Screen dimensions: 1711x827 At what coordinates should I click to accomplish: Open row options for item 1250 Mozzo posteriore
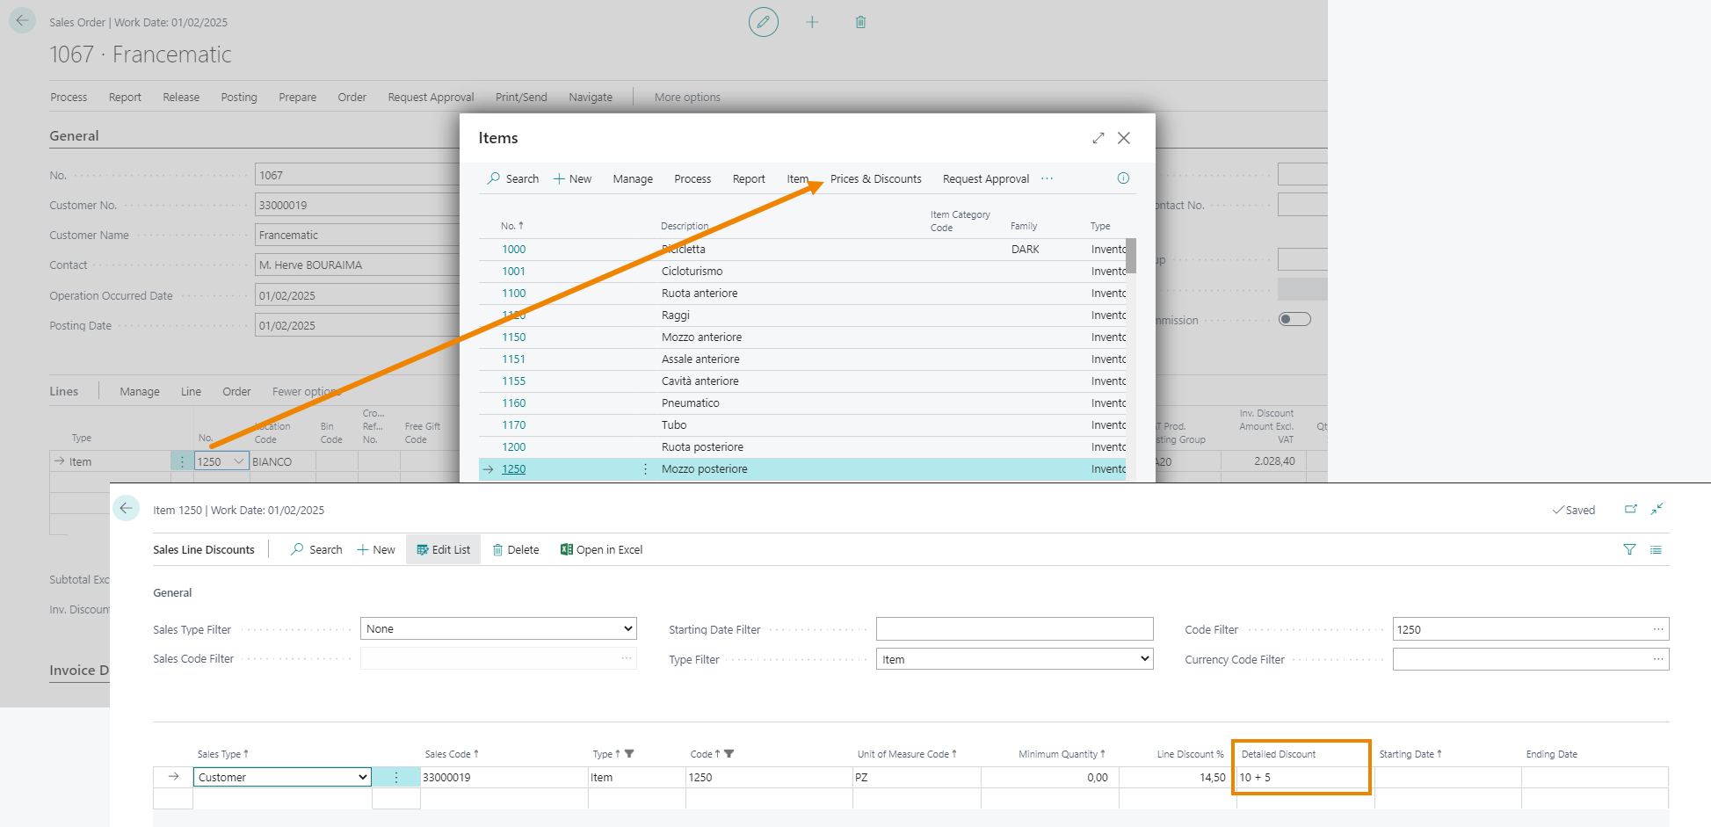tap(645, 469)
